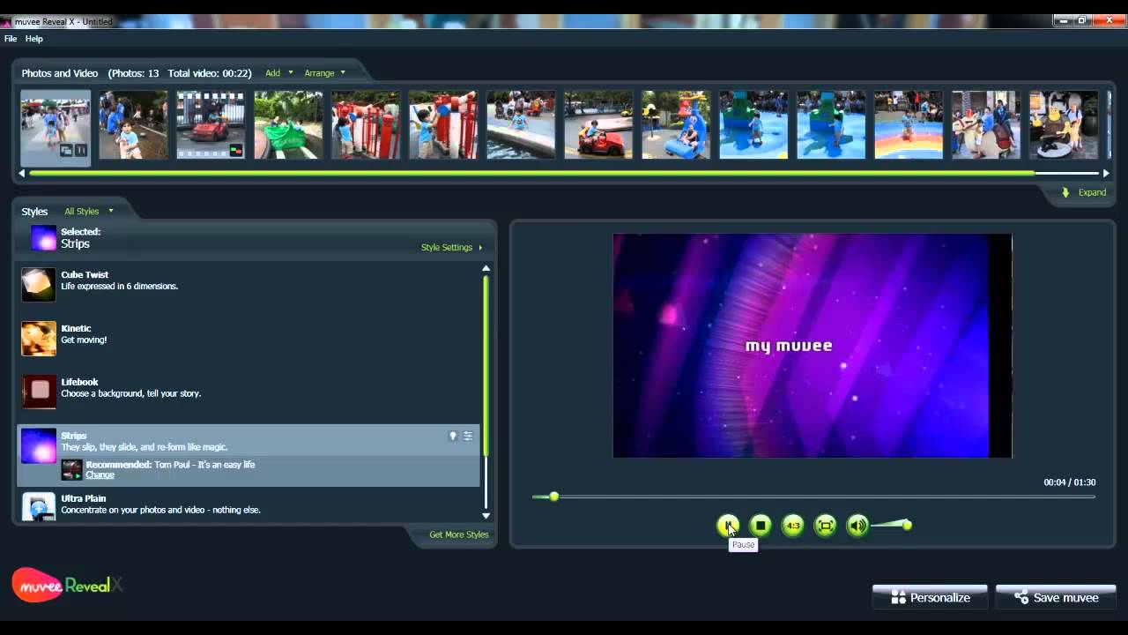This screenshot has width=1128, height=635.
Task: Click 'Photos: 13' count text
Action: (134, 73)
